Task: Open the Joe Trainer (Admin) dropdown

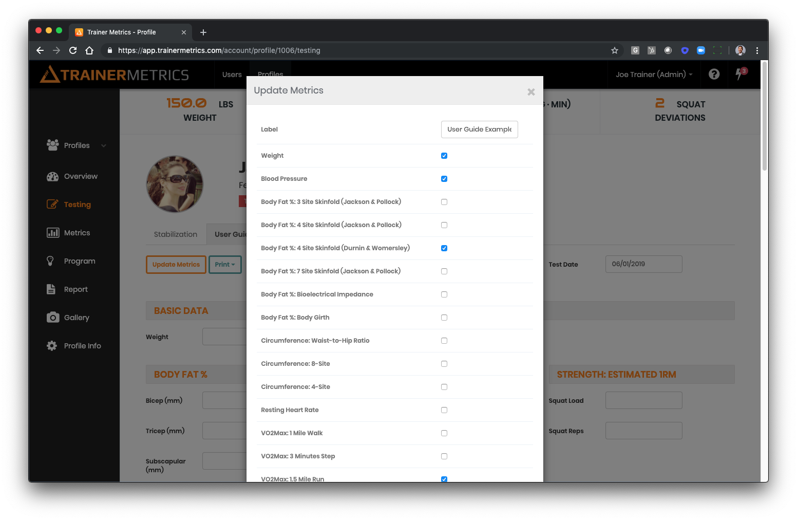Action: 654,75
